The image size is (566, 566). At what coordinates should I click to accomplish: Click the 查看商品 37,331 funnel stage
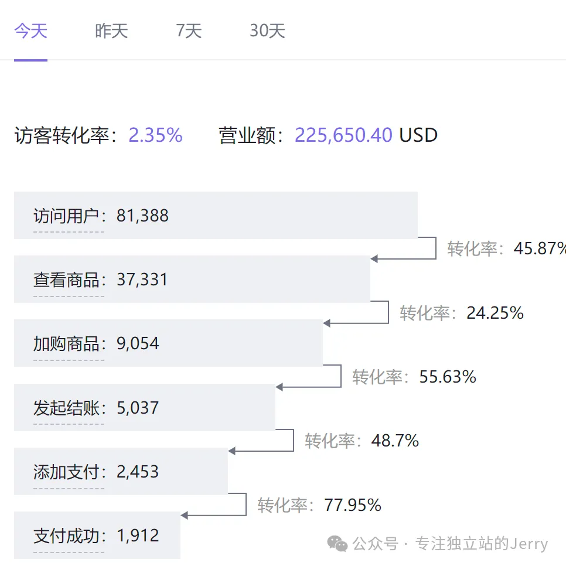click(x=192, y=279)
